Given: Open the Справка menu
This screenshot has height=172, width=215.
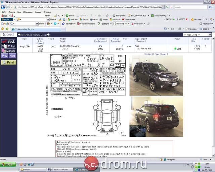Looking at the screenshot, I should pos(47,12).
